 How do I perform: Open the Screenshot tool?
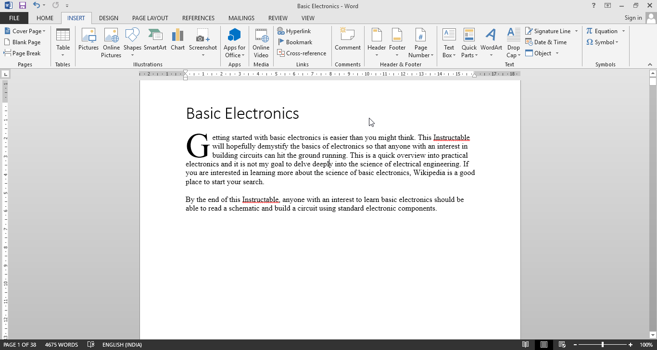(x=203, y=43)
